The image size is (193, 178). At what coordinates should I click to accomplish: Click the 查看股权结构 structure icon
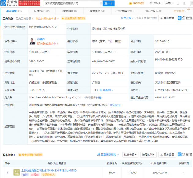(x=99, y=154)
